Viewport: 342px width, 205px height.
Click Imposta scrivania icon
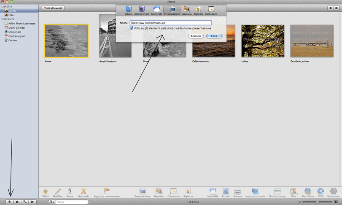point(255,193)
